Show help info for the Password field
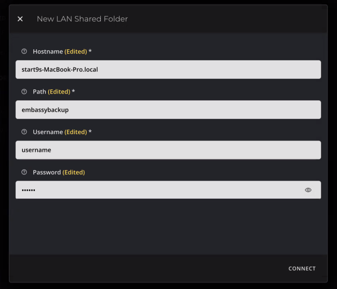 click(24, 172)
